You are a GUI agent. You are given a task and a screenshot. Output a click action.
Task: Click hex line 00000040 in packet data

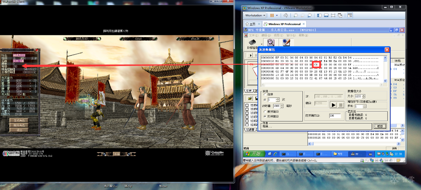(320, 71)
